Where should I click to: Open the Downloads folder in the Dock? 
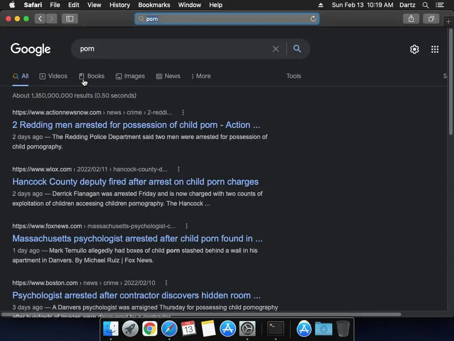323,329
